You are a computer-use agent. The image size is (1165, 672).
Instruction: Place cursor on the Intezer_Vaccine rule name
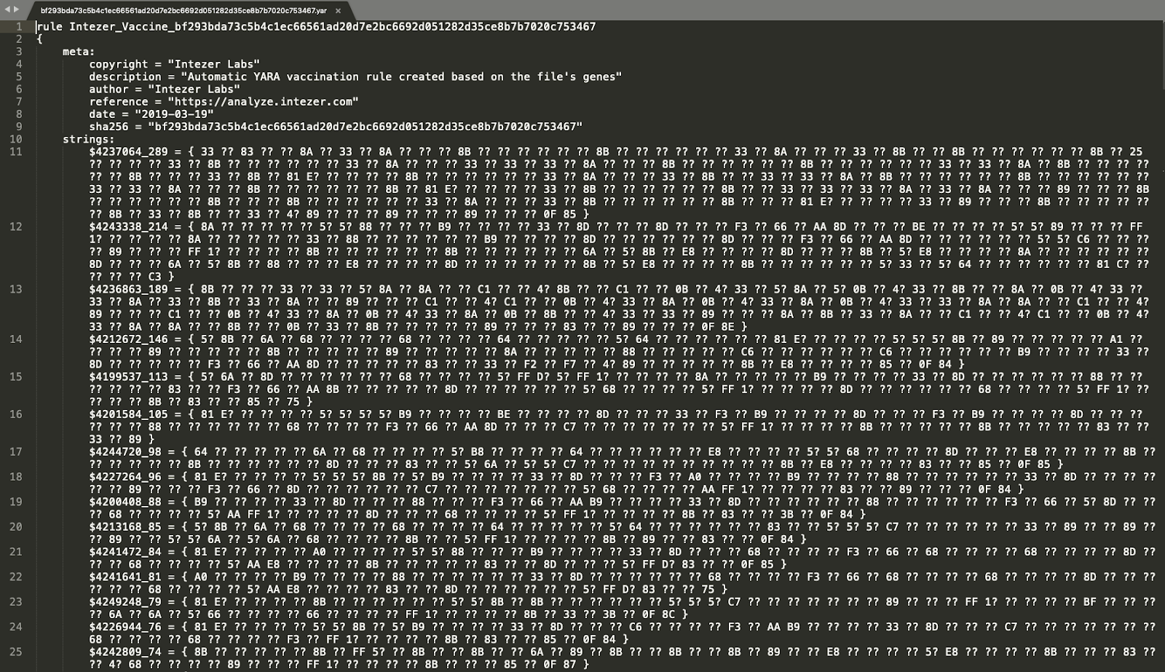coord(332,27)
